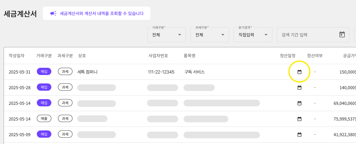The image size is (356, 144).
Task: Click the 매입 badge in 2025-05-31 row
Action: (44, 72)
